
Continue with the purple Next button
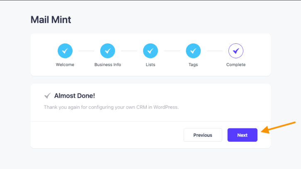(x=243, y=135)
